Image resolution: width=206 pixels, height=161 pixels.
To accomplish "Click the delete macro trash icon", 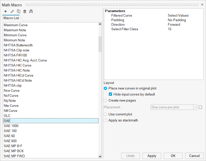I will coord(25,11).
